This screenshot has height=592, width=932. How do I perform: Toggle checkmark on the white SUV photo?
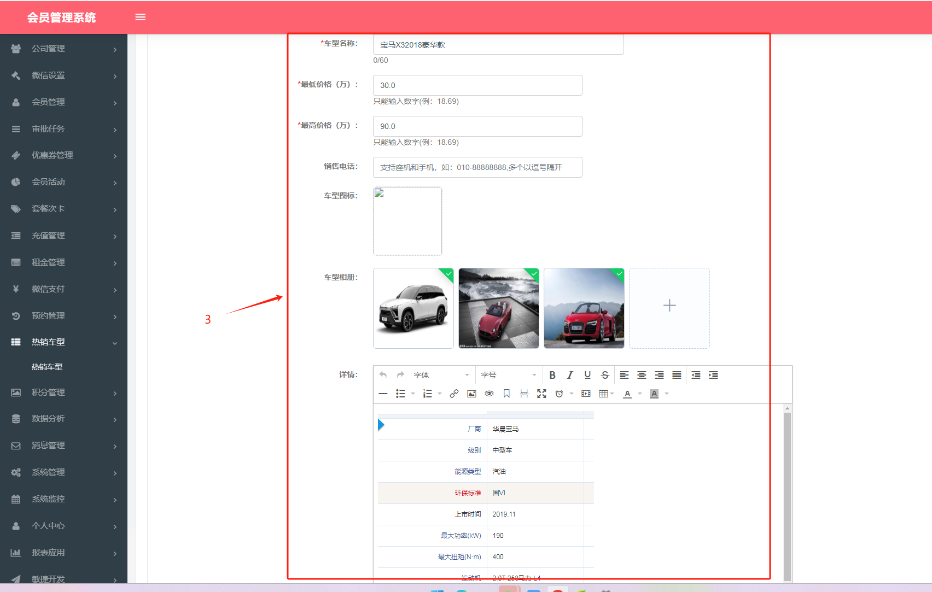(x=447, y=274)
